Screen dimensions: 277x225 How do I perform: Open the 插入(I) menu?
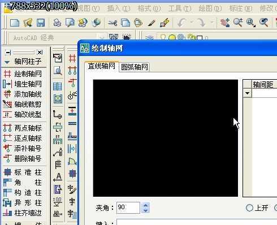pos(119,8)
